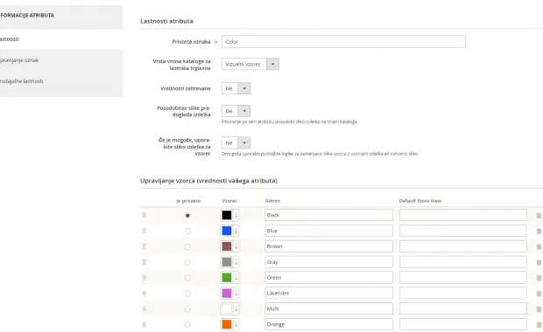
Task: Open swatch options arrow for Gray
Action: click(x=236, y=261)
